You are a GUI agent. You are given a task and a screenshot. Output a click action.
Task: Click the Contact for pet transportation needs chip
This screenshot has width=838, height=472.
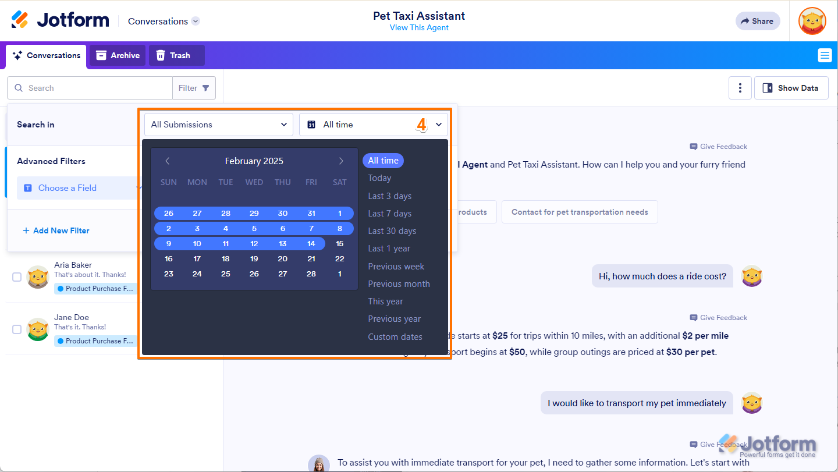click(580, 212)
